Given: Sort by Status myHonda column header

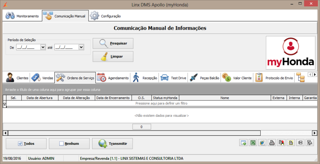Looking at the screenshot, I should 165,98.
